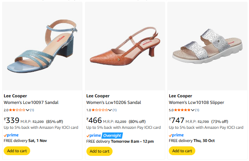This screenshot has width=249, height=161.
Task: Click Prime badge under the blue sandal
Action: 11,135
